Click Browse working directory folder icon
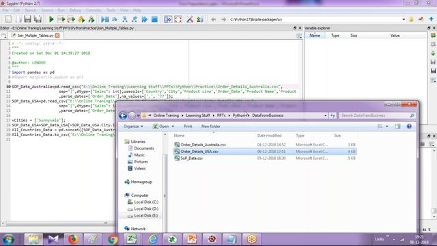 coord(411,19)
